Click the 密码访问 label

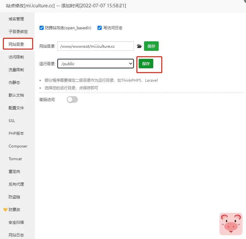click(x=47, y=100)
